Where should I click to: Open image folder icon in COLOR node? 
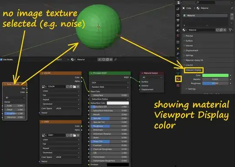[x=74, y=87]
